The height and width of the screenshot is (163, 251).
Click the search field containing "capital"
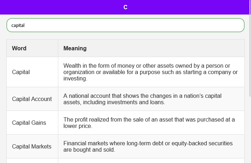[125, 25]
